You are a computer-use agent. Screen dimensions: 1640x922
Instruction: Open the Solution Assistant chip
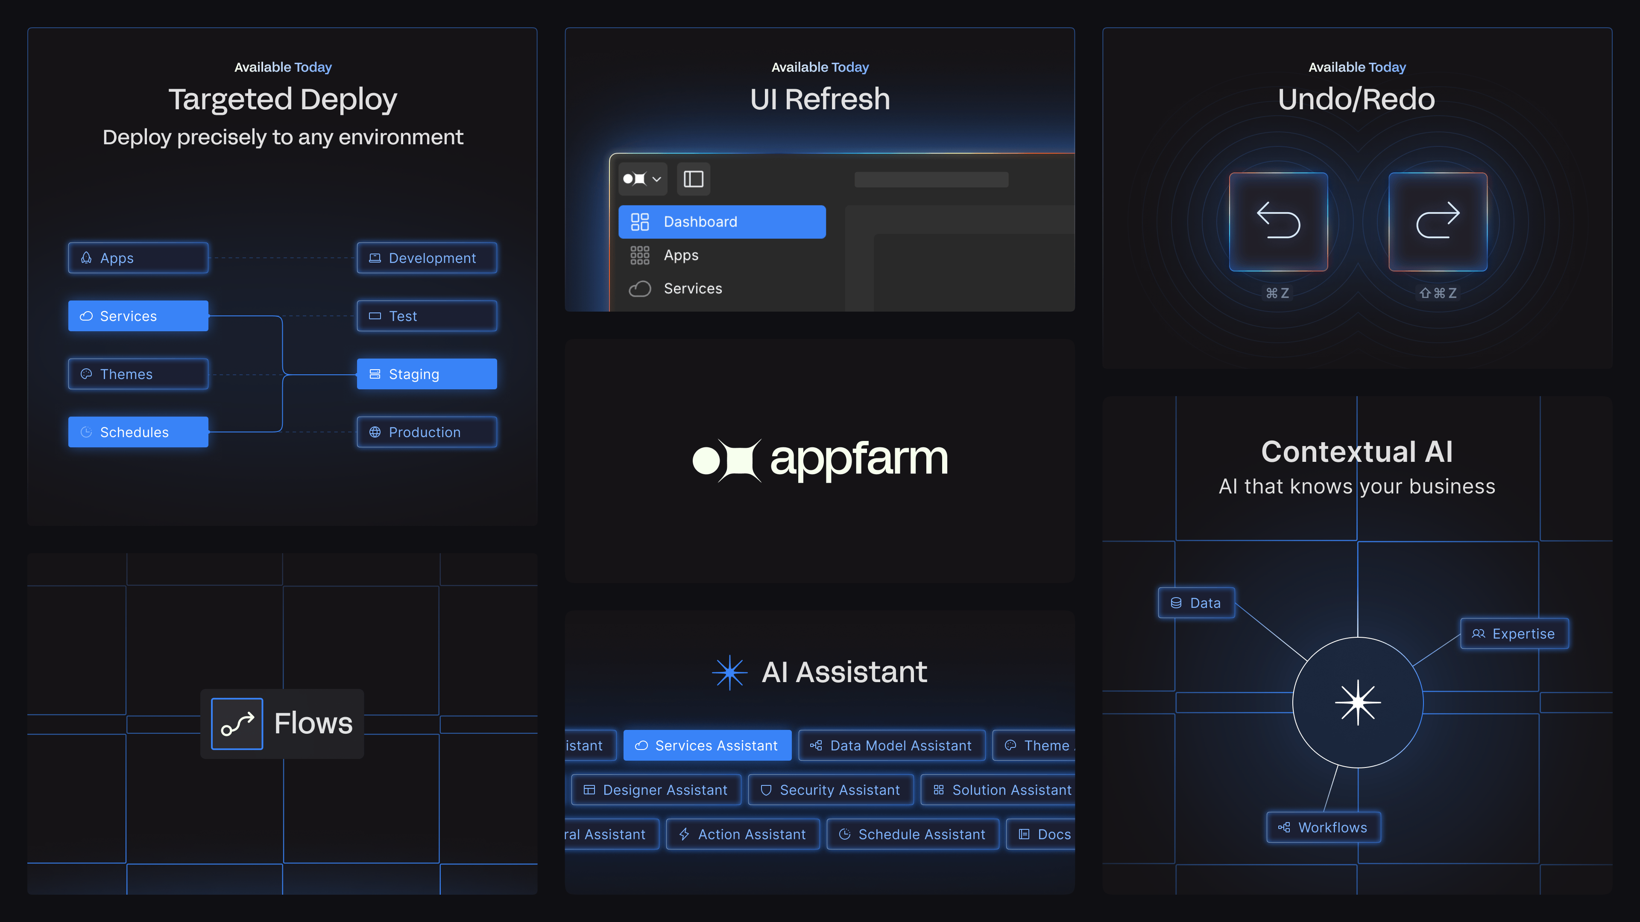point(998,790)
